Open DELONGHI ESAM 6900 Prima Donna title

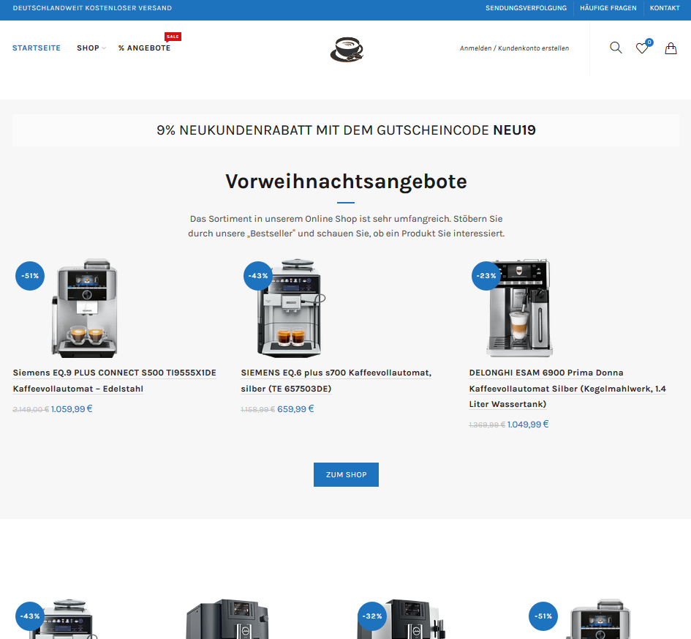(x=567, y=388)
